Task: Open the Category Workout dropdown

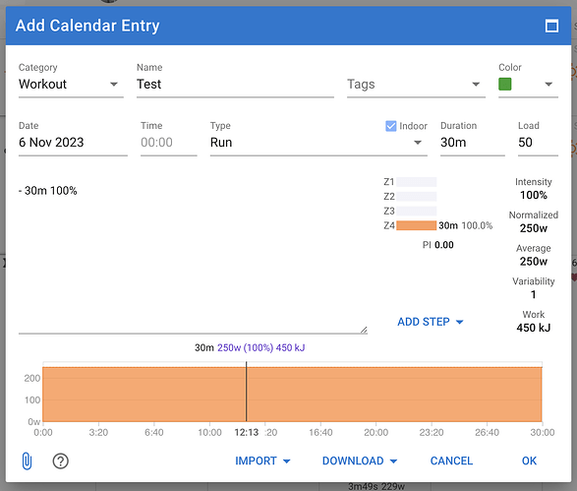Action: pyautogui.click(x=71, y=85)
